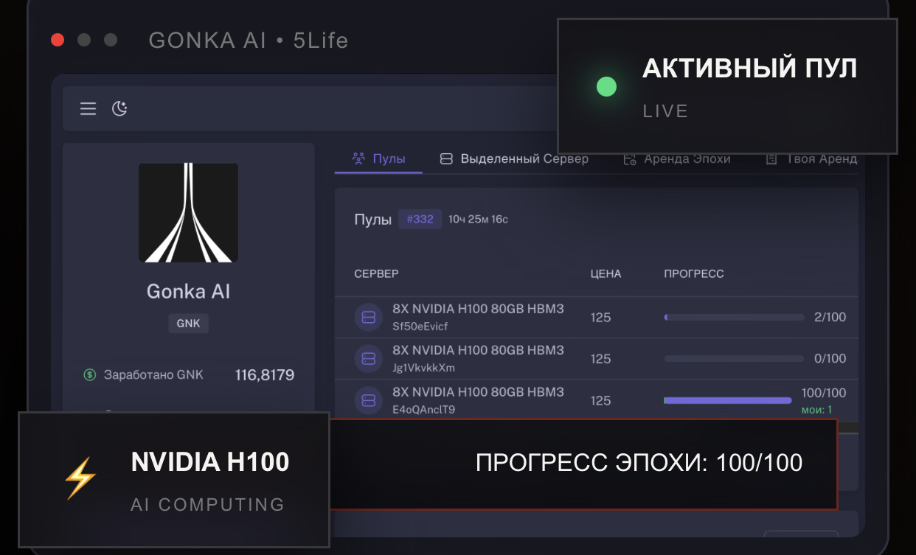This screenshot has height=555, width=916.
Task: Click the red close window button
Action: click(x=58, y=40)
